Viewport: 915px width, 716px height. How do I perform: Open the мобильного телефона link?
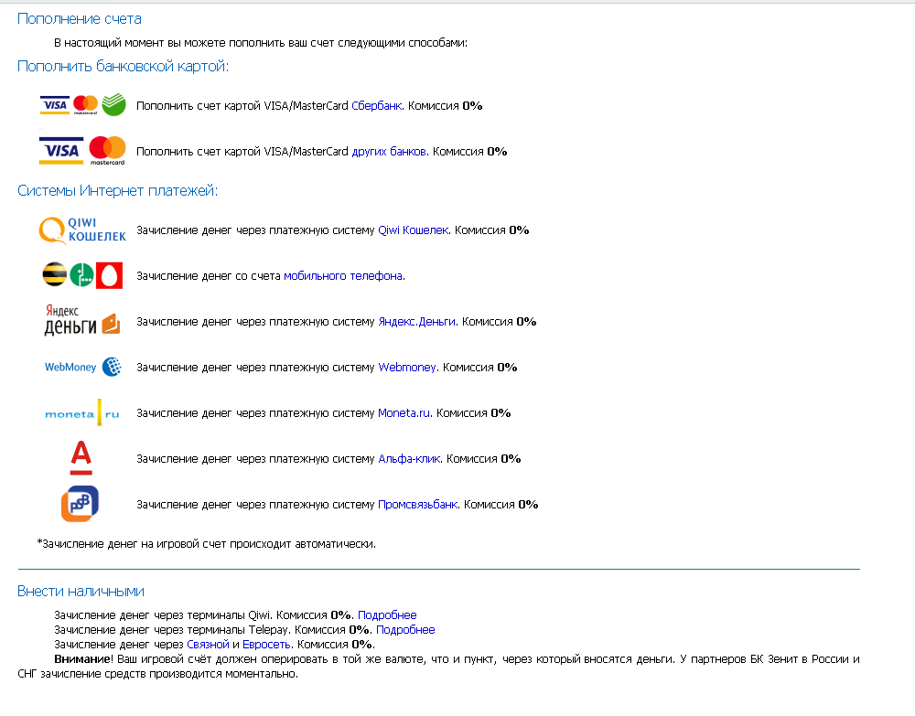pos(343,276)
